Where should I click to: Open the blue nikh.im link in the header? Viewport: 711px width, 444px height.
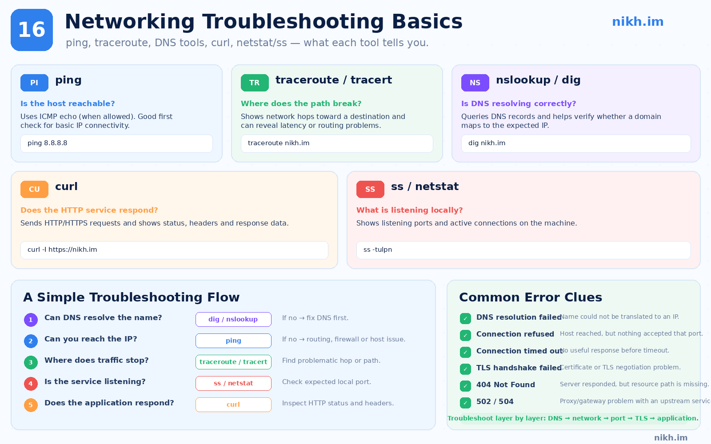coord(638,22)
